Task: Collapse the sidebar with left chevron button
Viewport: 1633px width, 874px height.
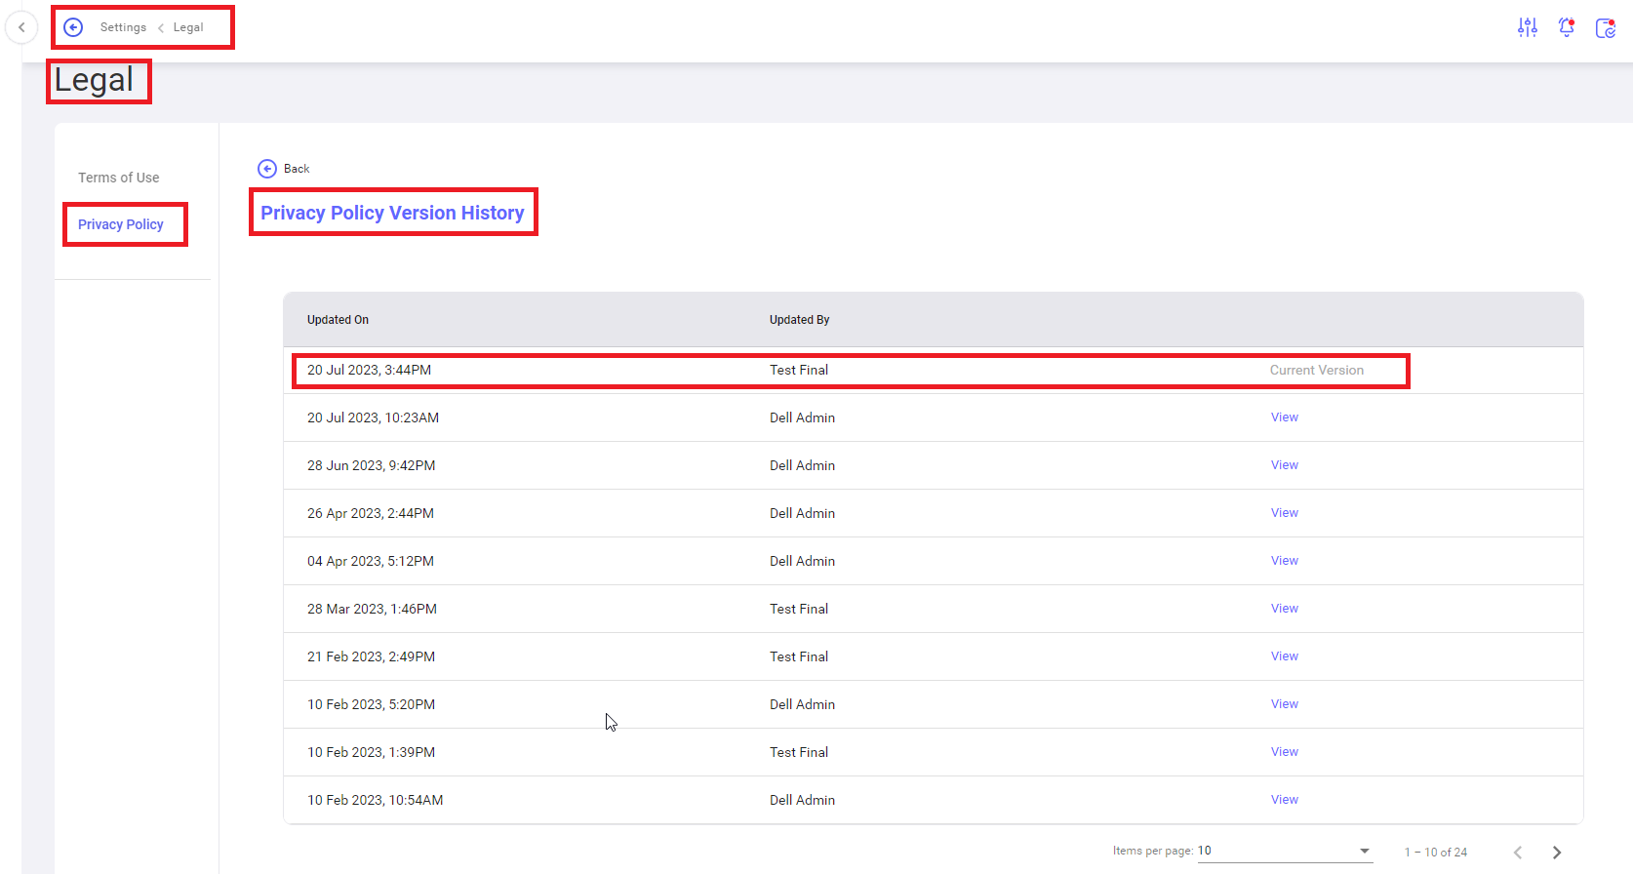Action: coord(21,27)
